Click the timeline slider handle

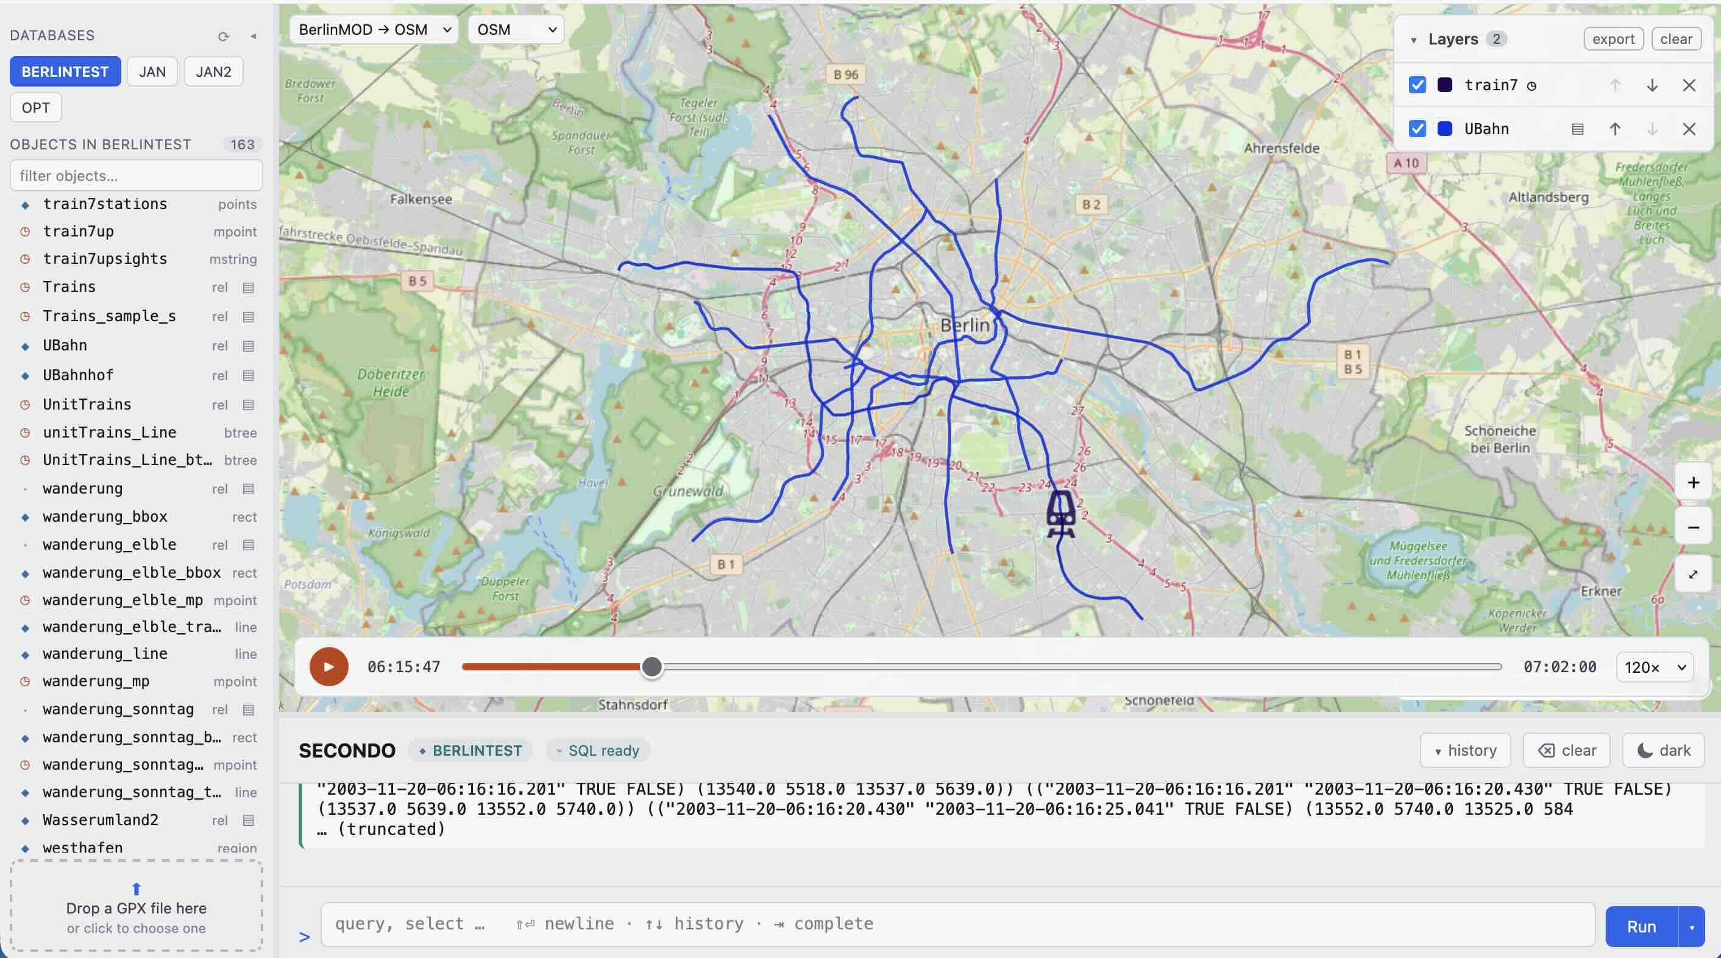651,666
